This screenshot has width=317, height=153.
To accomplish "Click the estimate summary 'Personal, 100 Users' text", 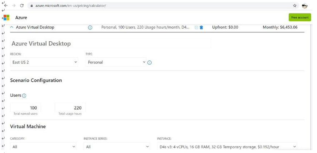I will click(x=145, y=27).
